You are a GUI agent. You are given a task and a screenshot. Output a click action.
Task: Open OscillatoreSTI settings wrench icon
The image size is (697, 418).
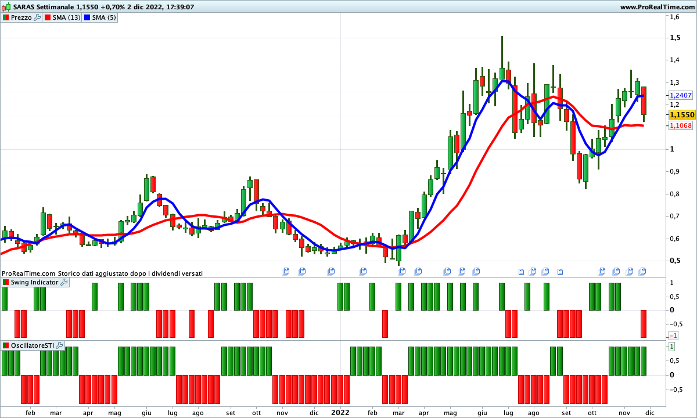[x=60, y=345]
